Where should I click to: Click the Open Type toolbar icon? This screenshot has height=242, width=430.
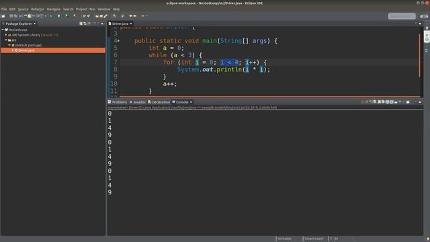pos(97,16)
